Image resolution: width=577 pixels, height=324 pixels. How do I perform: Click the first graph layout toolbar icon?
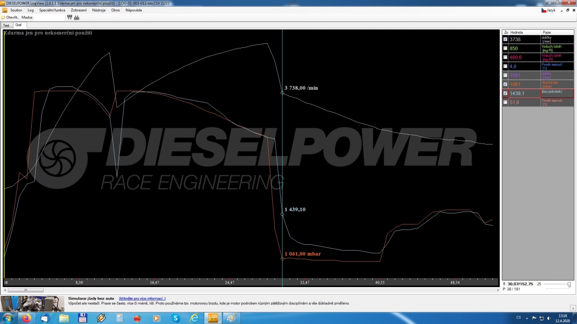click(x=70, y=17)
